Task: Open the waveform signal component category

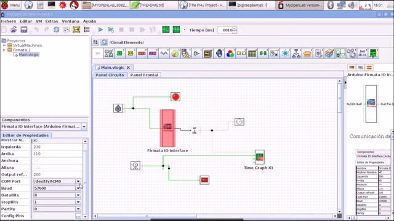Action: [164, 53]
